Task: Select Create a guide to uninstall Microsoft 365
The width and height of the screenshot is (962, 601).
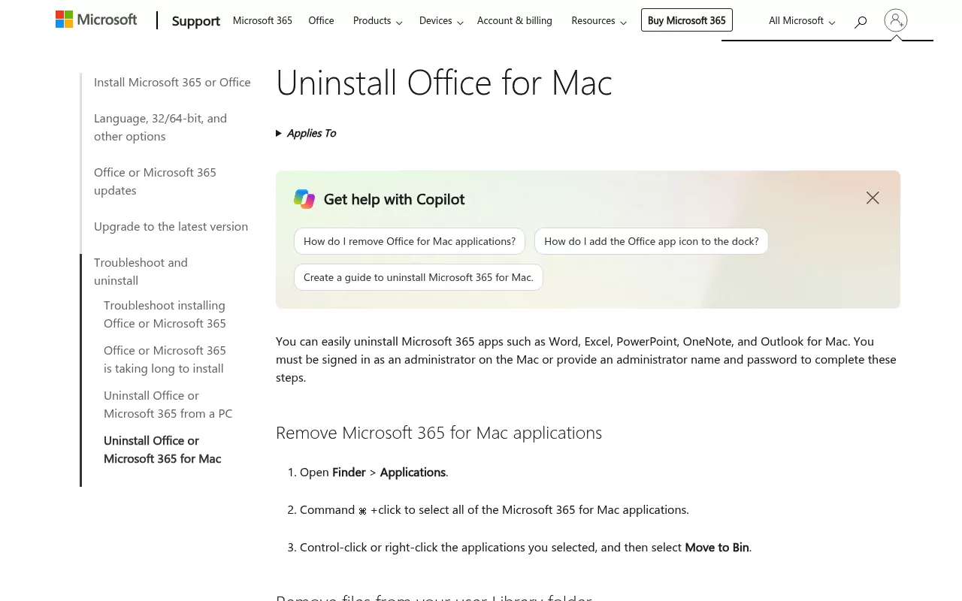Action: [x=419, y=277]
